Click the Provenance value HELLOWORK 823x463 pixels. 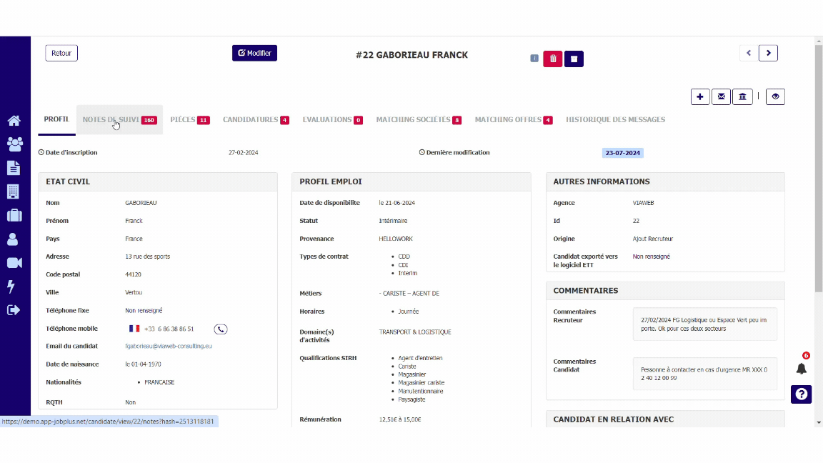tap(396, 239)
